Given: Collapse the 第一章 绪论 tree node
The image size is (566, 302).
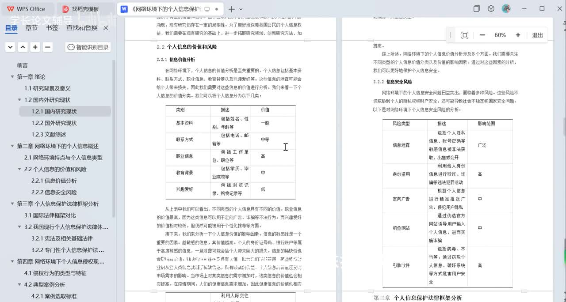Looking at the screenshot, I should pos(12,77).
